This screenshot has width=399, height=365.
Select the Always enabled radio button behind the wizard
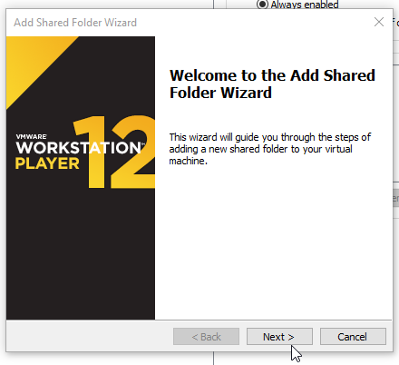(x=262, y=5)
